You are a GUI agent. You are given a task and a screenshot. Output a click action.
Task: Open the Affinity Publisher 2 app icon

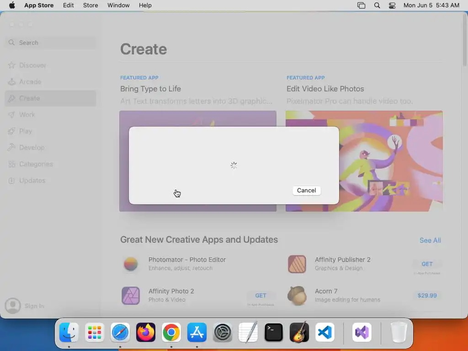coord(297,264)
